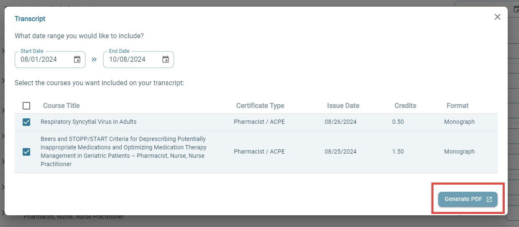Click the Course Title column header
The height and width of the screenshot is (227, 519).
[x=61, y=106]
